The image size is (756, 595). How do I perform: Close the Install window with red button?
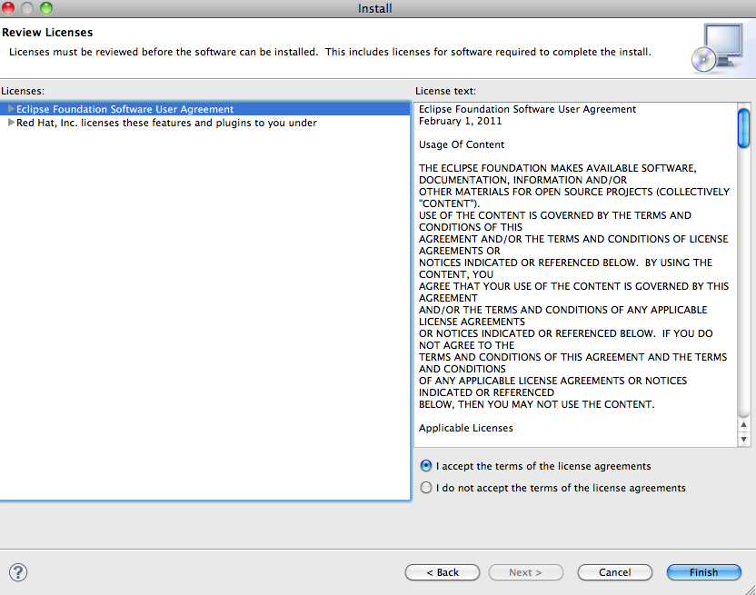click(8, 8)
